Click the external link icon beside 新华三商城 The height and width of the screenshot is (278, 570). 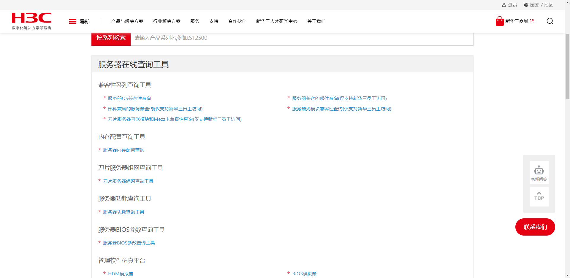(532, 21)
